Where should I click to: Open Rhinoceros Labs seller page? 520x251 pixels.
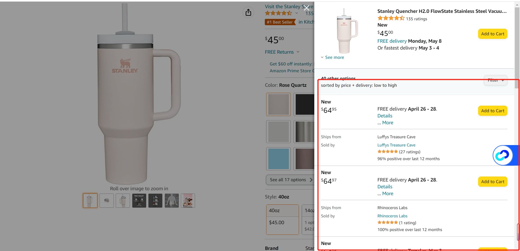[392, 216]
